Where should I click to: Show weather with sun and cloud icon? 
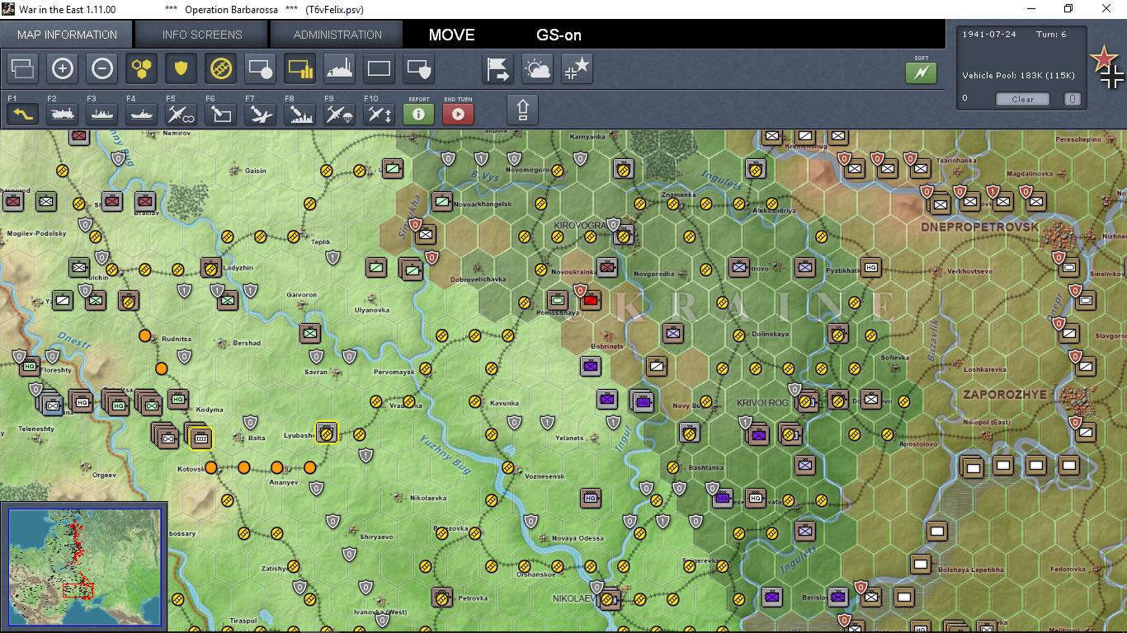pos(538,68)
